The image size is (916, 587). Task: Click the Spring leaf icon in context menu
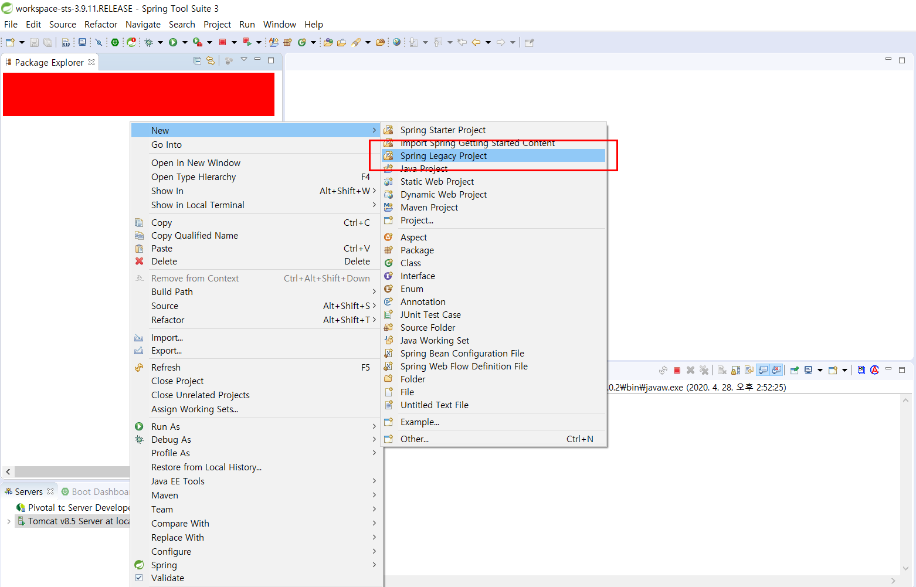tap(140, 565)
